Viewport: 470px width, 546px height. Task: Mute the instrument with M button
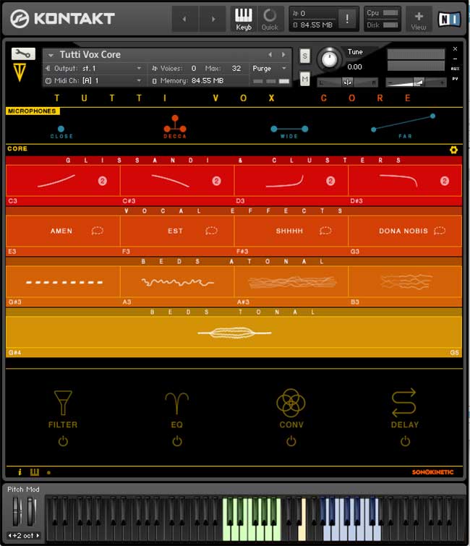304,79
